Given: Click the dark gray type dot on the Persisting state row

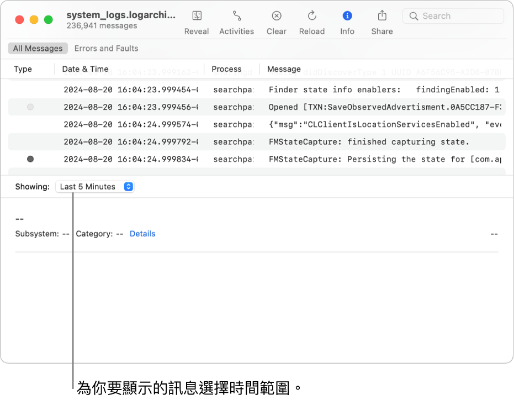Looking at the screenshot, I should tap(30, 159).
